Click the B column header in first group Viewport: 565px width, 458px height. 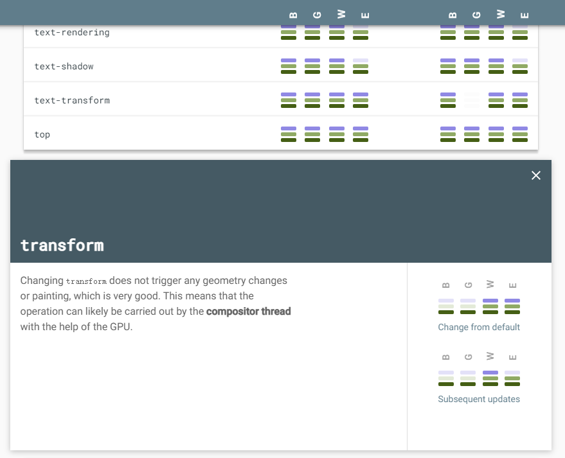[293, 15]
